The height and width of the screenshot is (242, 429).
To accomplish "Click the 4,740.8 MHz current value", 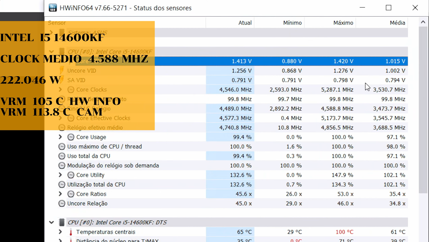I will (235, 128).
